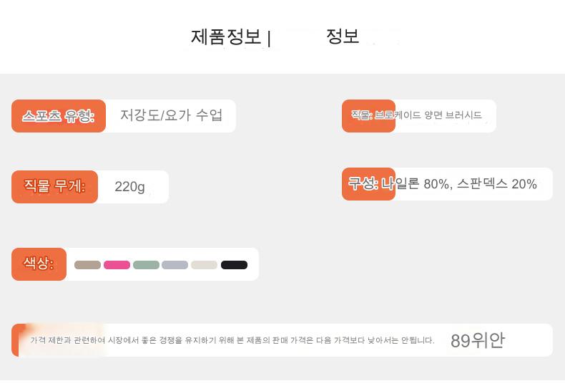Click the orange 구성 label
Screen dimensions: 565x391
[x=365, y=184]
